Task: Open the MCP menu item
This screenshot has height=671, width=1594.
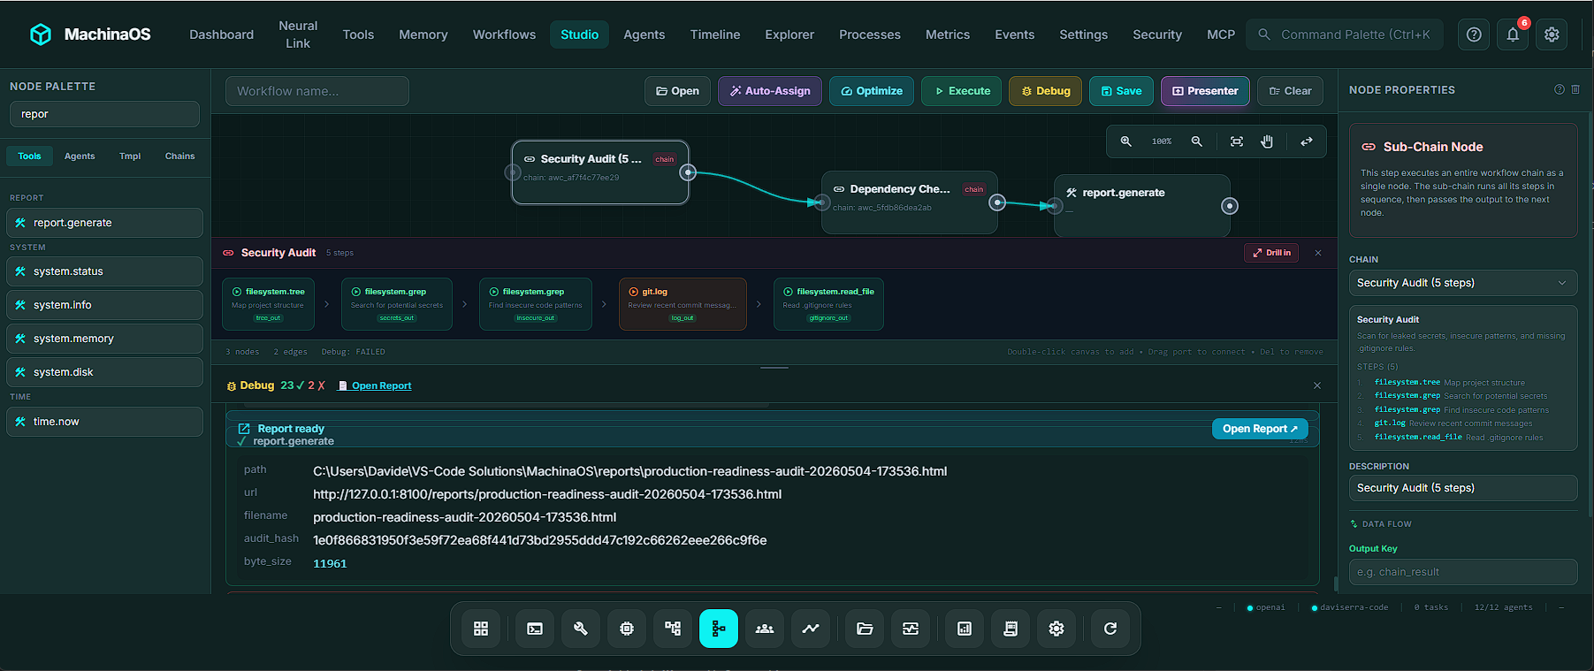Action: point(1221,34)
